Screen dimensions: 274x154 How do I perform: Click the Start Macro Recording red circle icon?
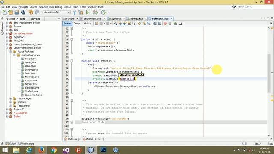tap(165, 24)
